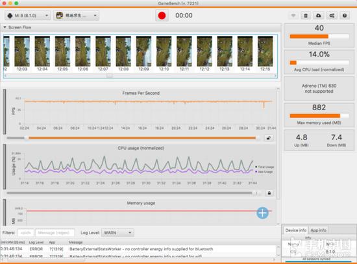
Task: Select the 12:09 screen flow thumbnail
Action: click(x=143, y=54)
